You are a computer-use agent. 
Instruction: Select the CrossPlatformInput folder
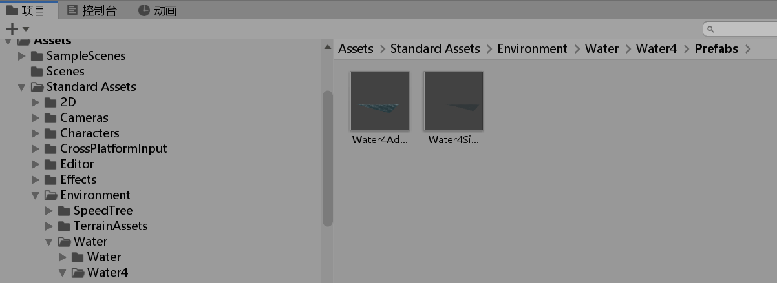pos(106,148)
